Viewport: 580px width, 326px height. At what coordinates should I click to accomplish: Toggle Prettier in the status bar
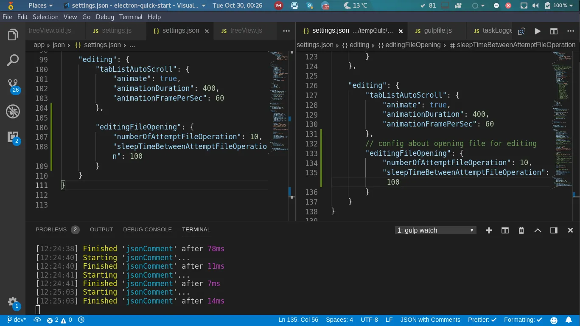(482, 320)
